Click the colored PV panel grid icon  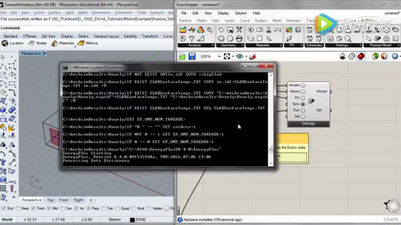click(x=289, y=30)
